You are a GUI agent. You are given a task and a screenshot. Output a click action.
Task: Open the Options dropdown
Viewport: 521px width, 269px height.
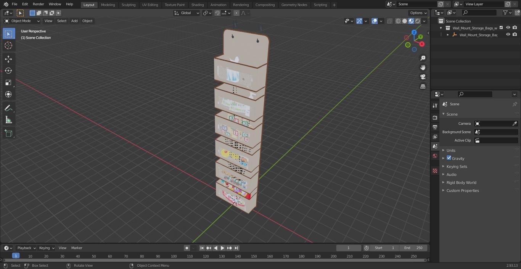pos(418,13)
